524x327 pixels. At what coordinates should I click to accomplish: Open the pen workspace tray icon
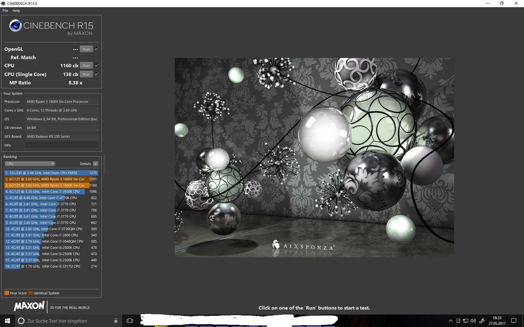(482, 321)
